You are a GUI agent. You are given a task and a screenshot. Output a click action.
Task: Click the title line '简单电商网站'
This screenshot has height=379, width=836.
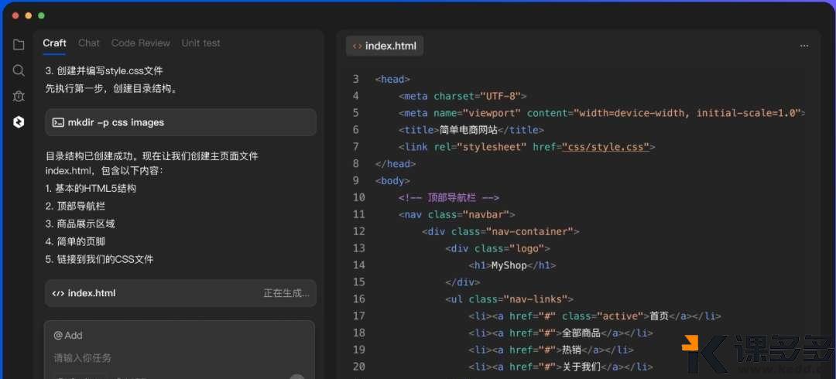tap(471, 129)
